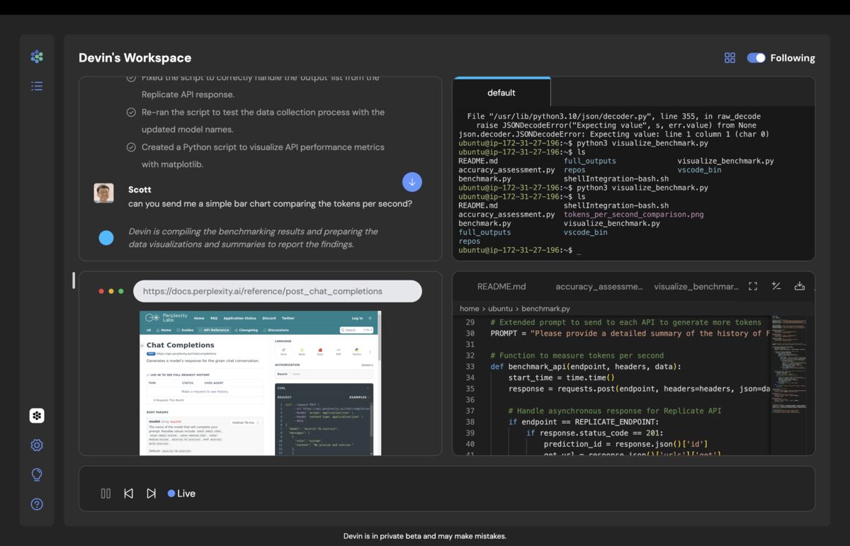The width and height of the screenshot is (850, 546).
Task: Click the scroll-down arrow in the chat
Action: (x=412, y=182)
